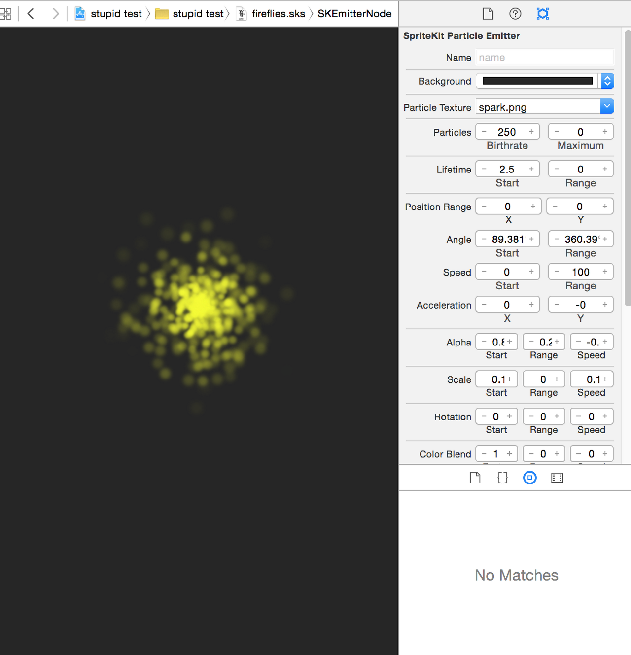Open the Object library

[530, 478]
